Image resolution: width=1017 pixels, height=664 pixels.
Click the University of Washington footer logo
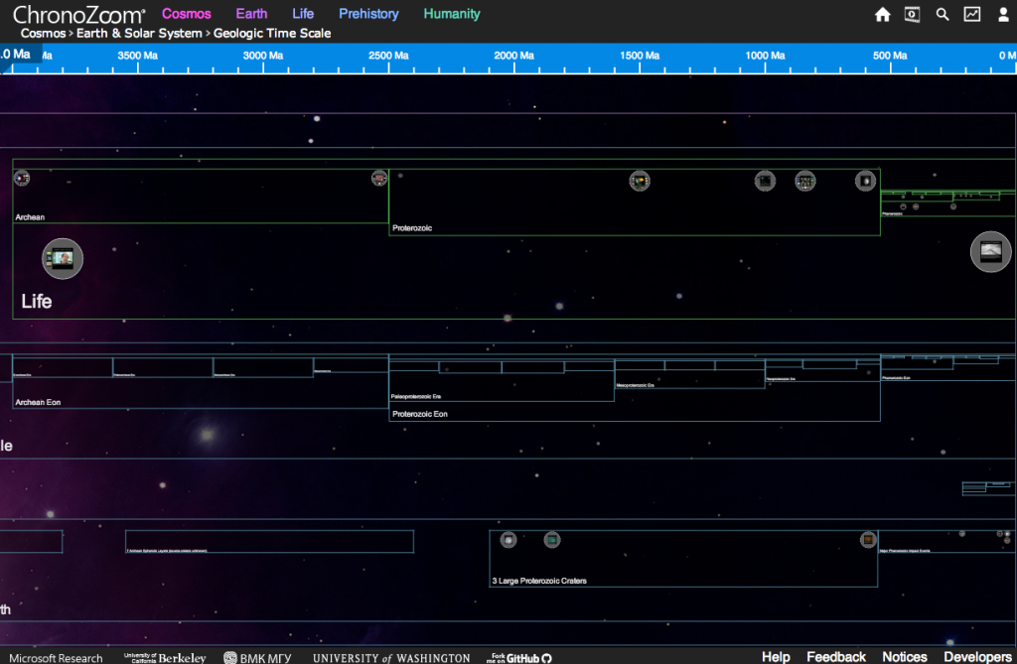pyautogui.click(x=391, y=658)
